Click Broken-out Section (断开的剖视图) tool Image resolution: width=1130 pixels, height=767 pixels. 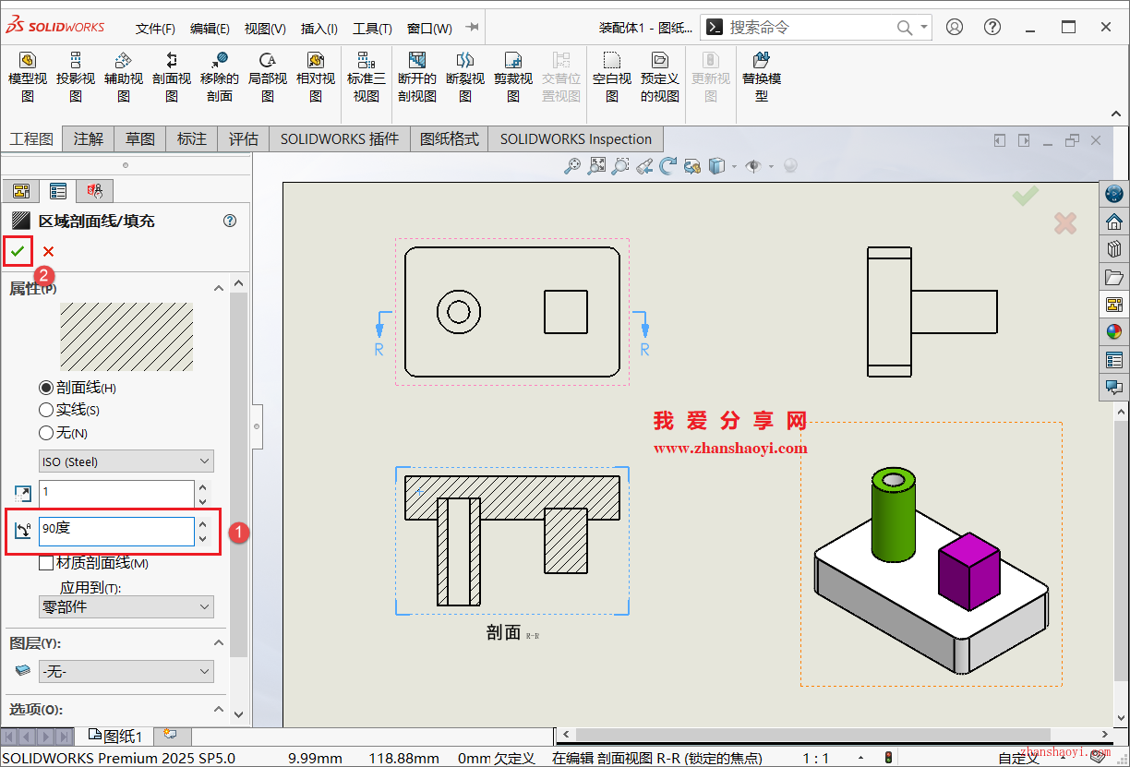[417, 77]
